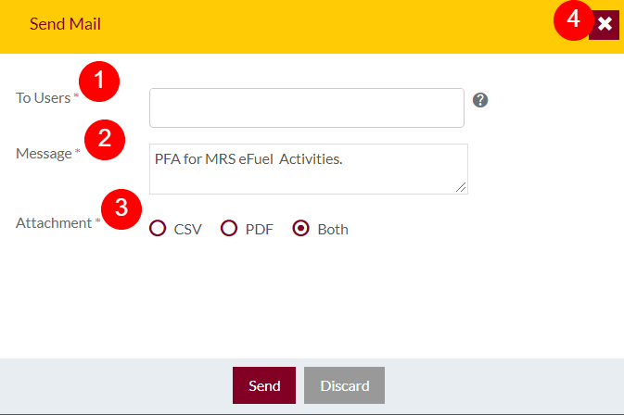Image resolution: width=624 pixels, height=415 pixels.
Task: Click the message box resize handle
Action: click(x=461, y=187)
